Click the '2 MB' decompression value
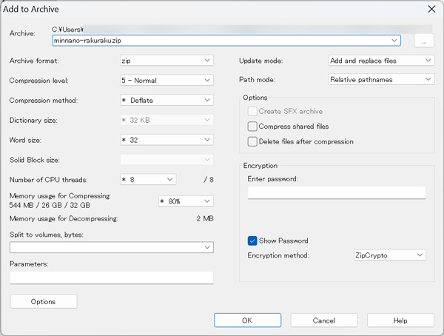Screen dimensions: 444x336 point(205,218)
